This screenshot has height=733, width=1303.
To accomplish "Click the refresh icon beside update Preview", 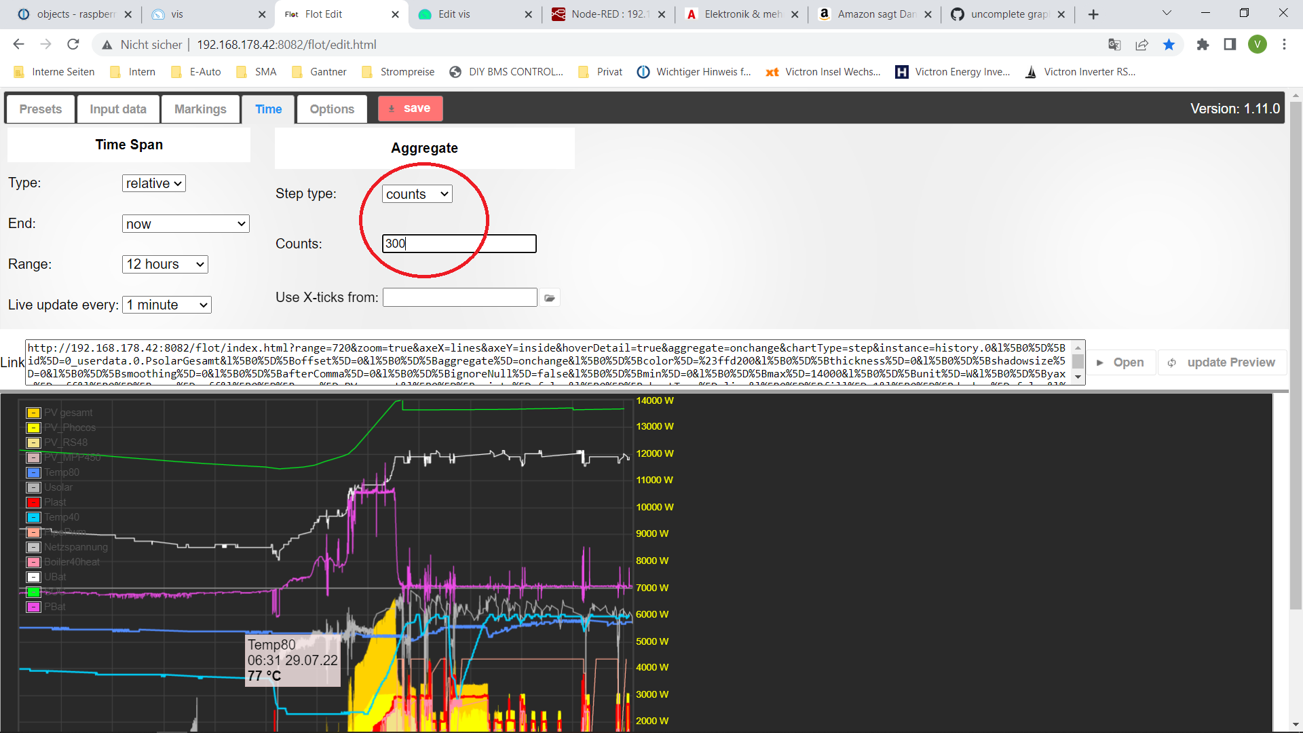I will coord(1172,362).
